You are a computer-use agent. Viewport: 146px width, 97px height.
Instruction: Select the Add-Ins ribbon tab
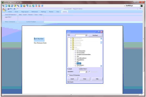(x=65, y=12)
